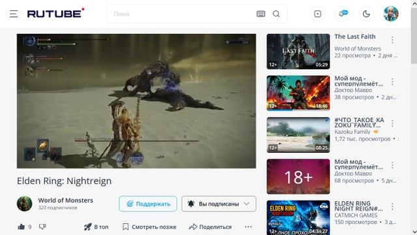417x235 pixels.
Task: Click the search magnifier icon
Action: [x=276, y=14]
